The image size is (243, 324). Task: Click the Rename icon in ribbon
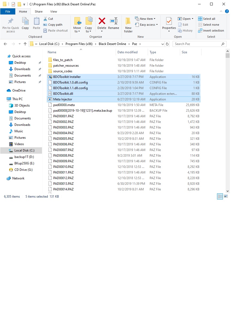pos(114,21)
